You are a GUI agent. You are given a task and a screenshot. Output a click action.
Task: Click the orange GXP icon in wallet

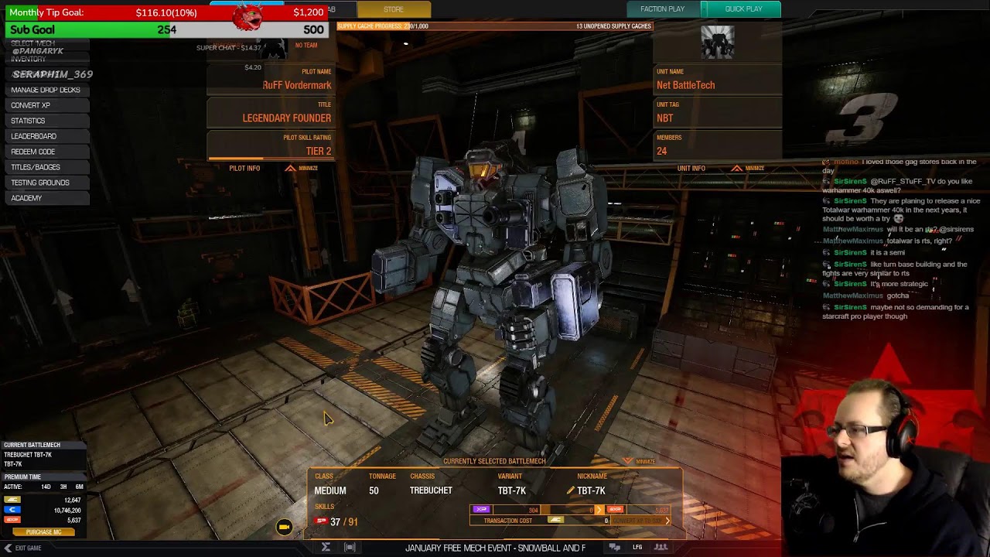pos(12,521)
